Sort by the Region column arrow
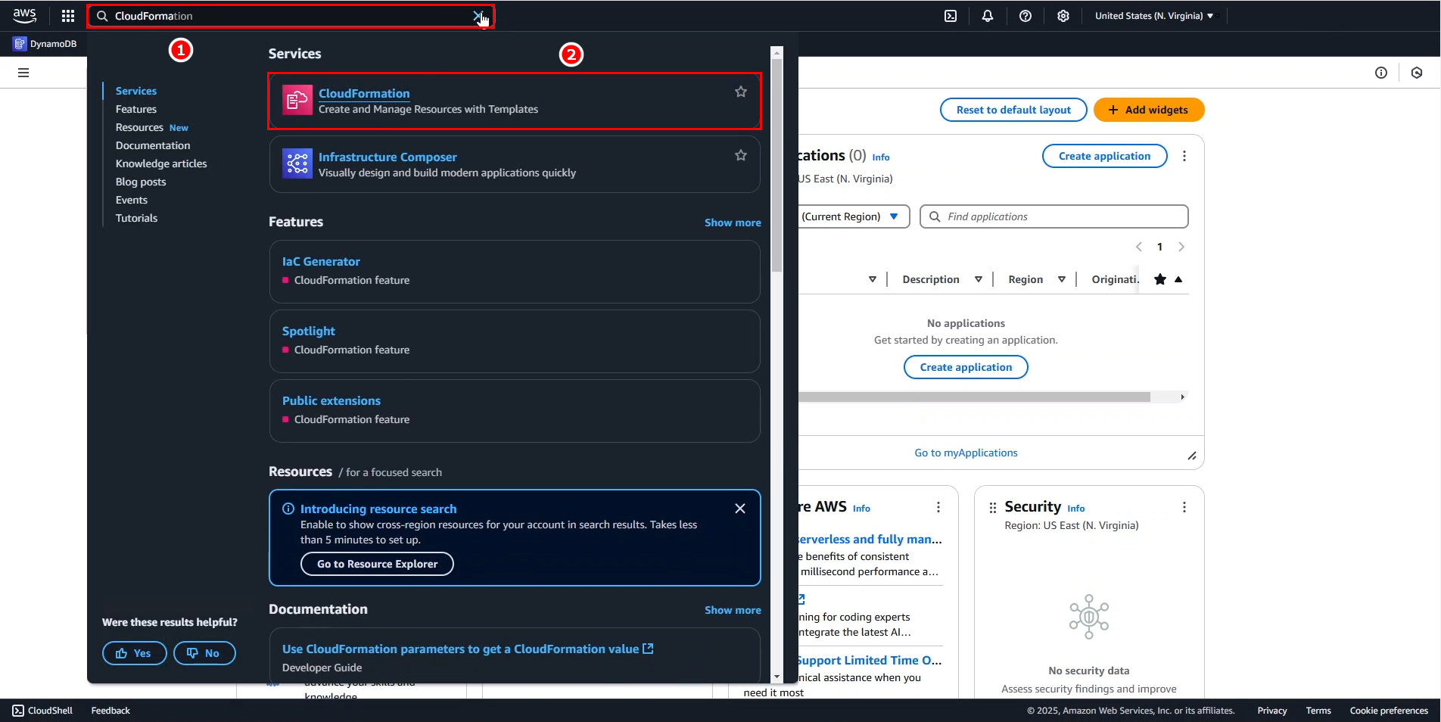The width and height of the screenshot is (1441, 722). click(1062, 279)
